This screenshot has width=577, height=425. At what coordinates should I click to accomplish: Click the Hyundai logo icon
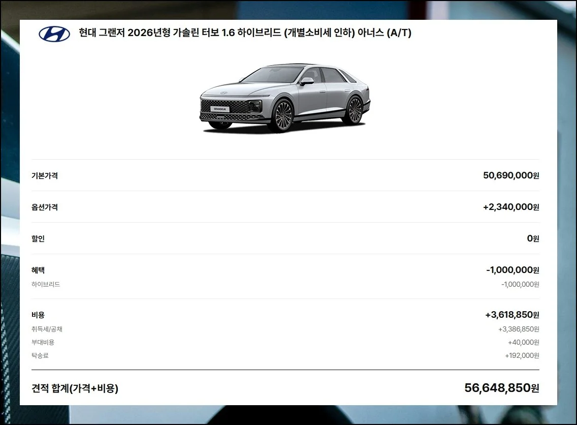(x=54, y=34)
